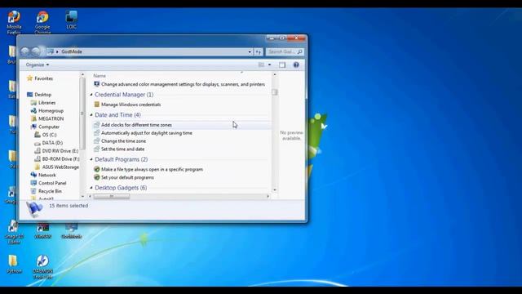Viewport: 522px width, 294px height.
Task: Open the address bar history dropdown
Action: 250,51
